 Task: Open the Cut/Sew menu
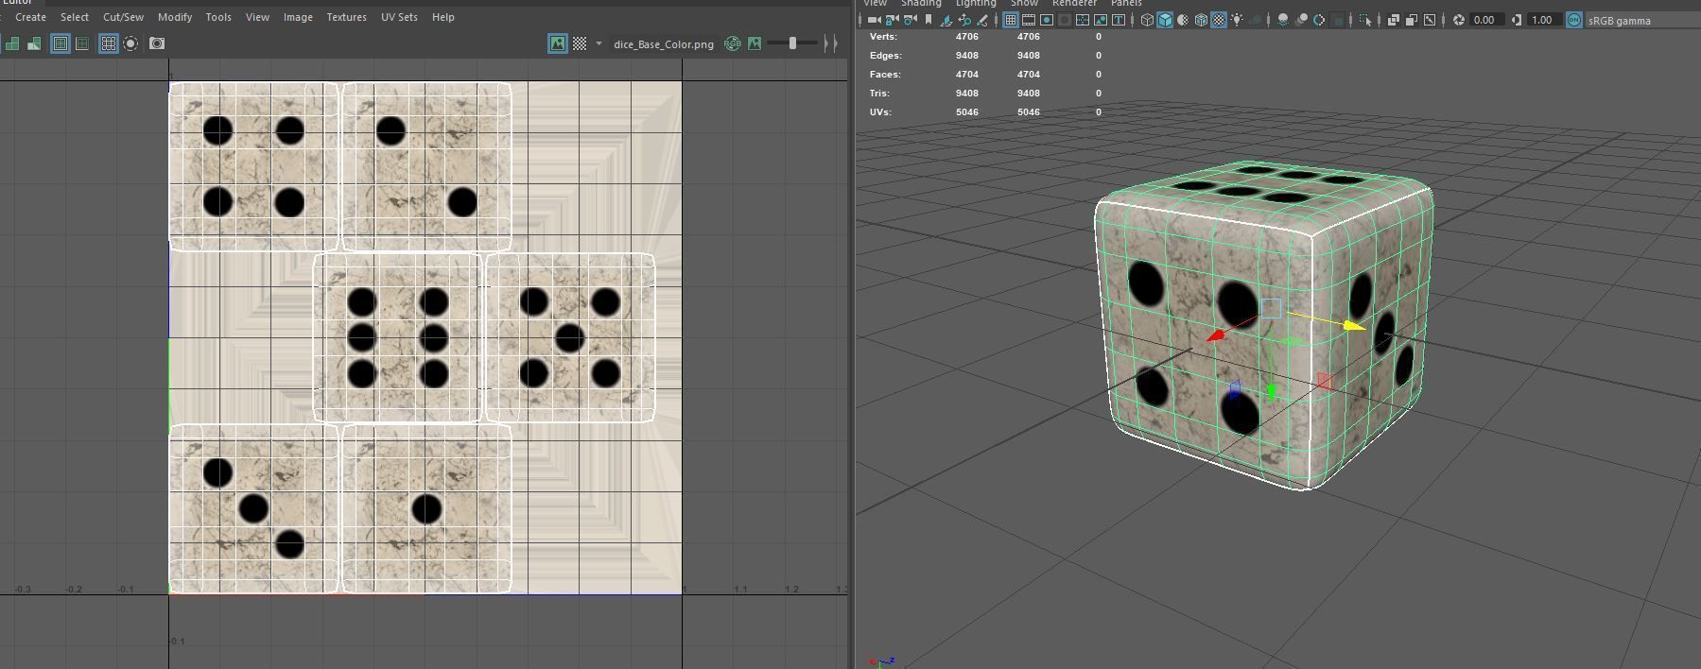click(x=123, y=17)
